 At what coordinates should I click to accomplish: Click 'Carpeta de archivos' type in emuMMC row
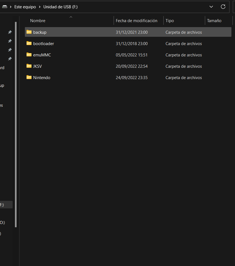(184, 55)
